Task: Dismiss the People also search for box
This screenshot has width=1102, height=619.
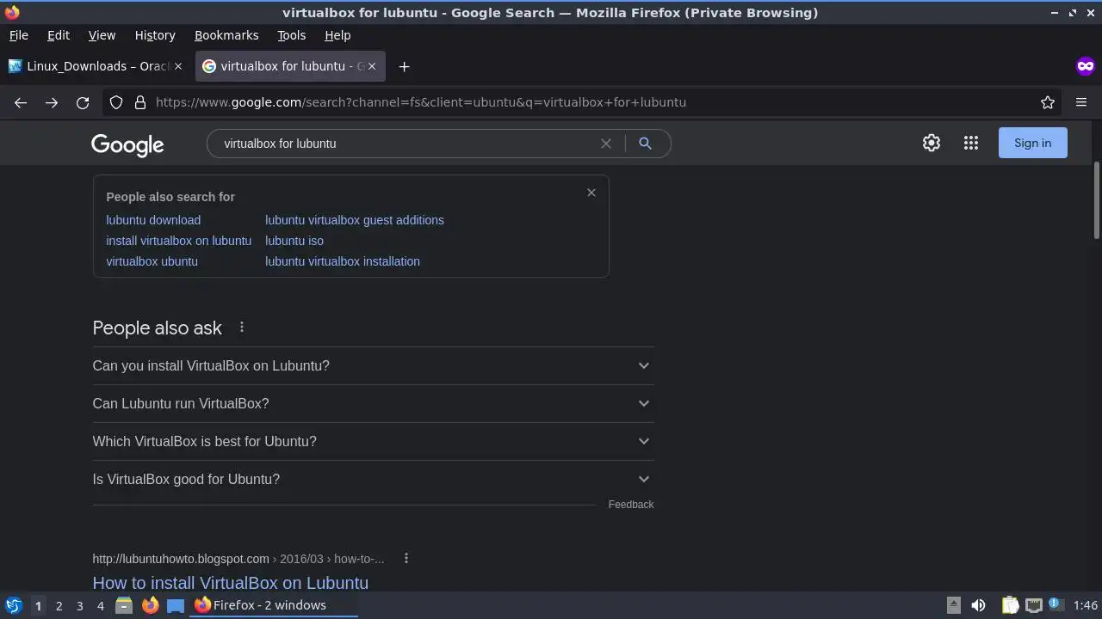Action: [591, 193]
